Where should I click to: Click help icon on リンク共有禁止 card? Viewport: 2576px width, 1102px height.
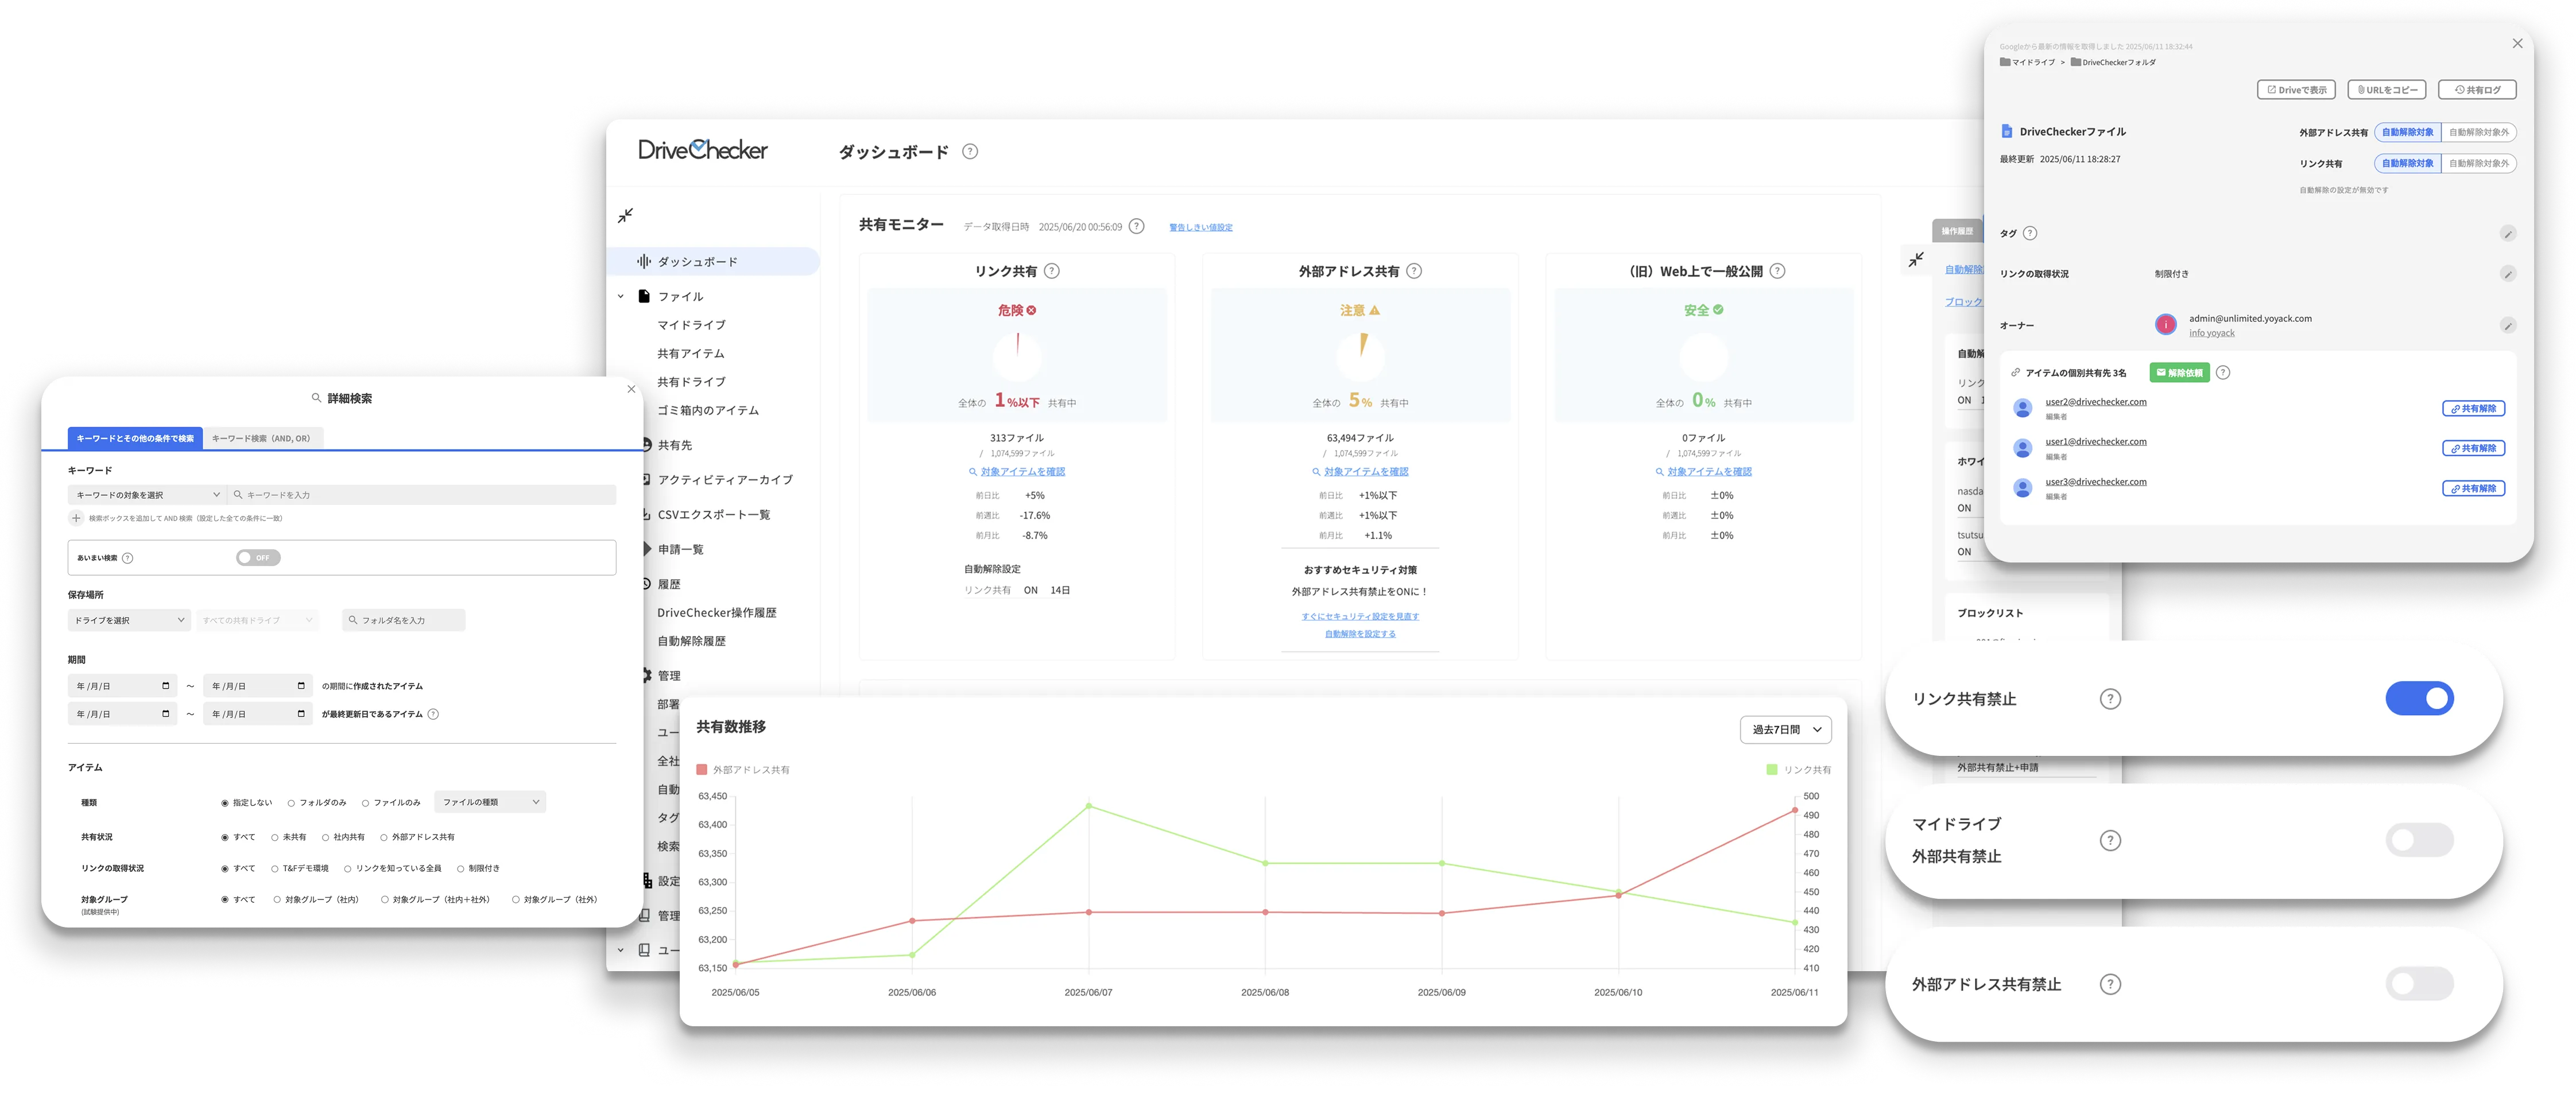coord(2110,699)
